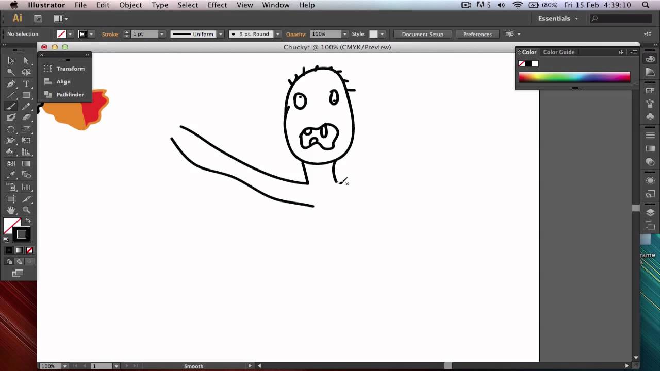Select the Eraser tool
660x371 pixels.
26,117
